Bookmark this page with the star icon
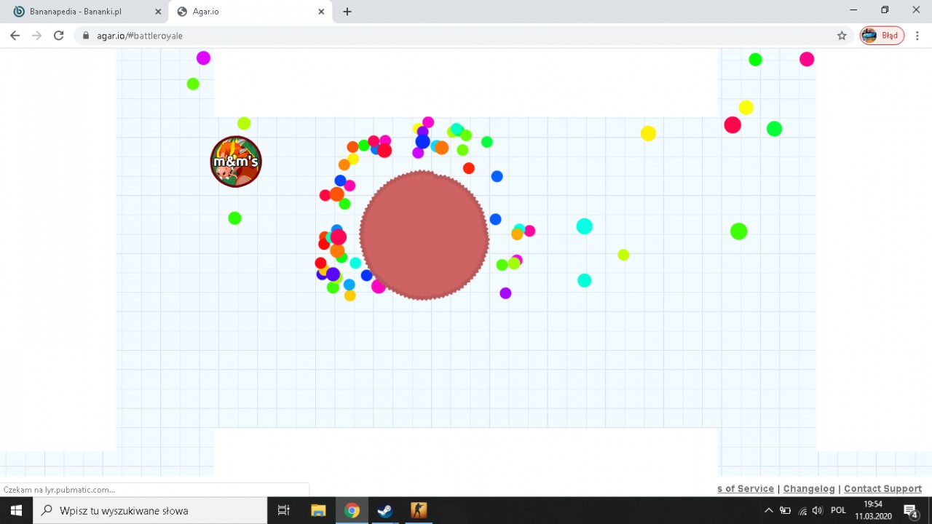The image size is (932, 524). pyautogui.click(x=842, y=36)
